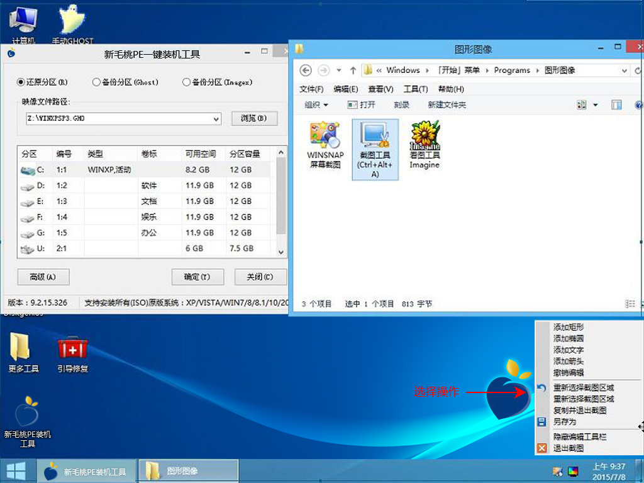Select the D: 软件 partition row
The image size is (644, 483).
point(145,186)
